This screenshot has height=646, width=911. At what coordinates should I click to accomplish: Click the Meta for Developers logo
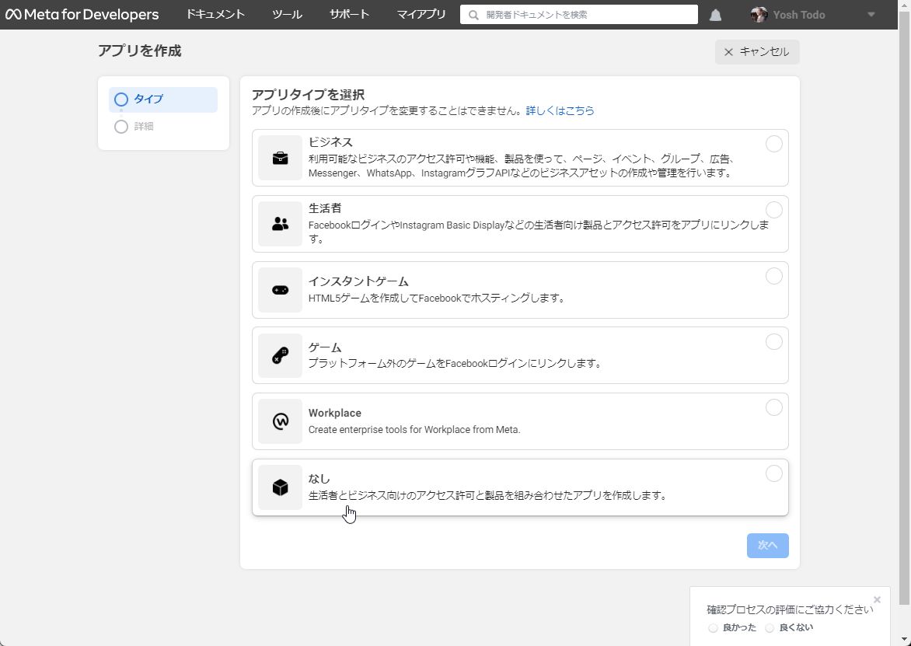82,15
